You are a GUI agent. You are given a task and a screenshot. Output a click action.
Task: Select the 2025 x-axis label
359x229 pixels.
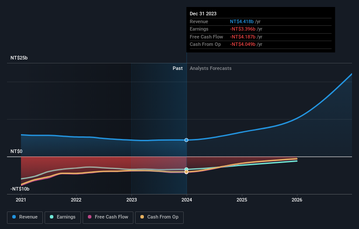coord(242,200)
